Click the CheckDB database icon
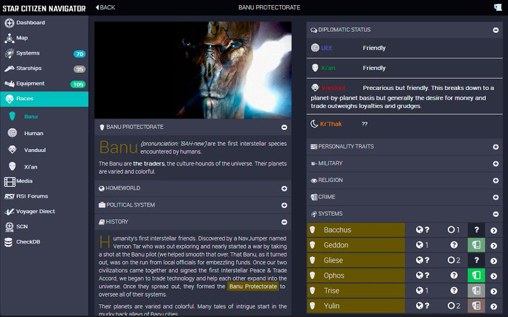 9,242
